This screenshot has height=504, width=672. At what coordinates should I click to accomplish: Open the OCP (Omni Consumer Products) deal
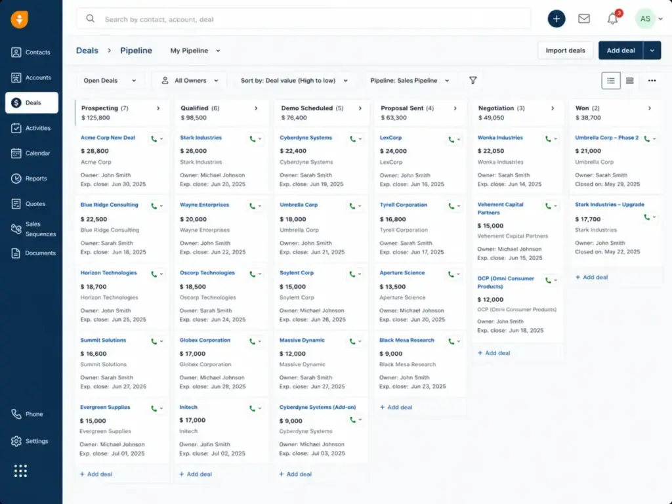tap(506, 282)
